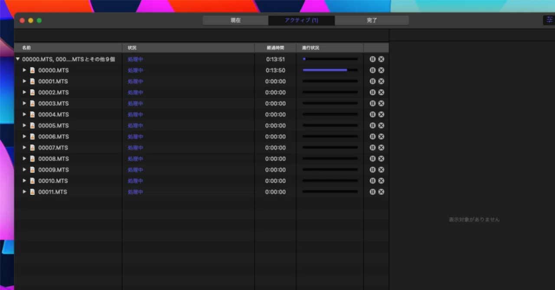The image size is (555, 290).
Task: Pause the 00002.MTS job
Action: pos(372,92)
